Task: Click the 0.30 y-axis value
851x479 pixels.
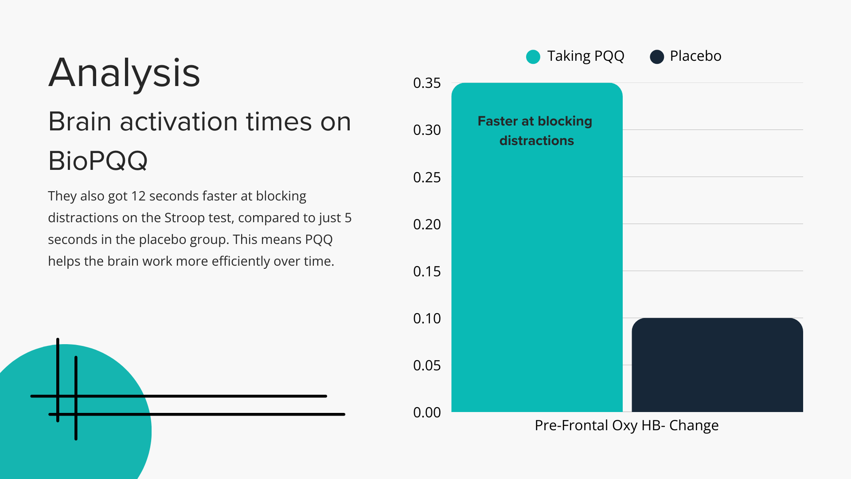Action: [x=427, y=130]
